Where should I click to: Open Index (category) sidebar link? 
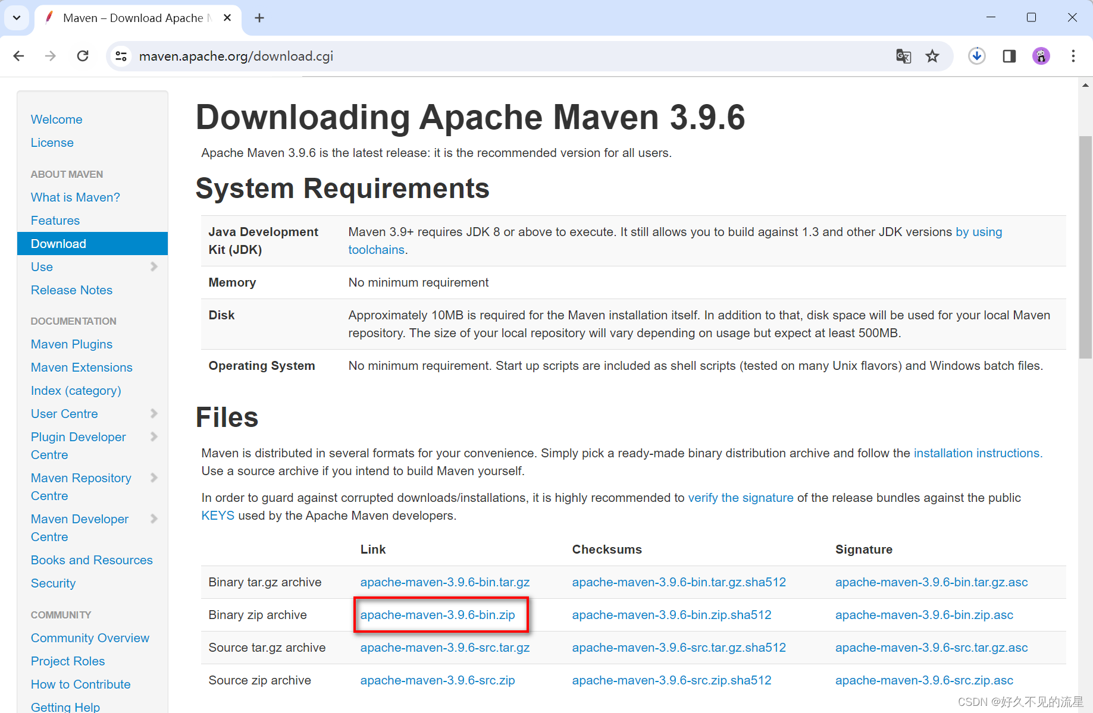(x=76, y=391)
